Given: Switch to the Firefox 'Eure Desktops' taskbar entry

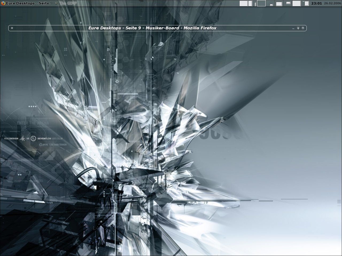Looking at the screenshot, I should tap(27, 3).
